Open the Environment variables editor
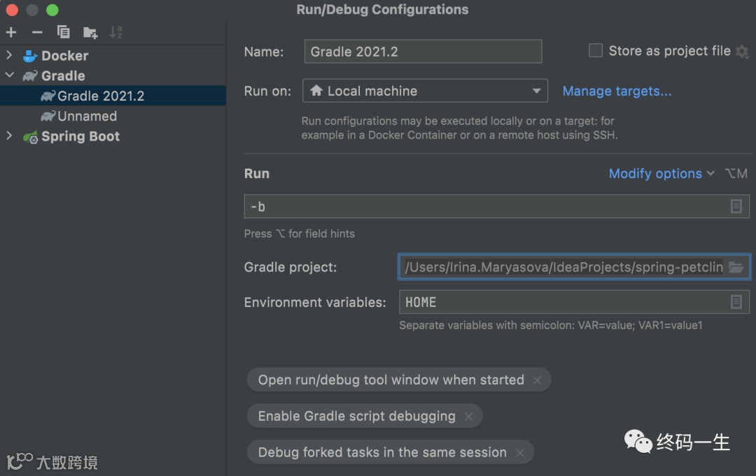Image resolution: width=756 pixels, height=476 pixels. [x=736, y=302]
